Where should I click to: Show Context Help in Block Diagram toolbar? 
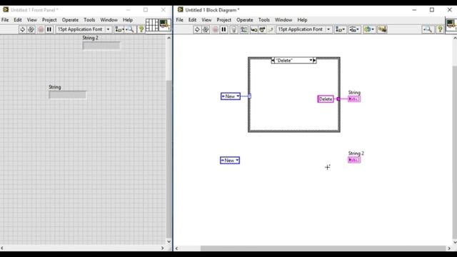(440, 29)
